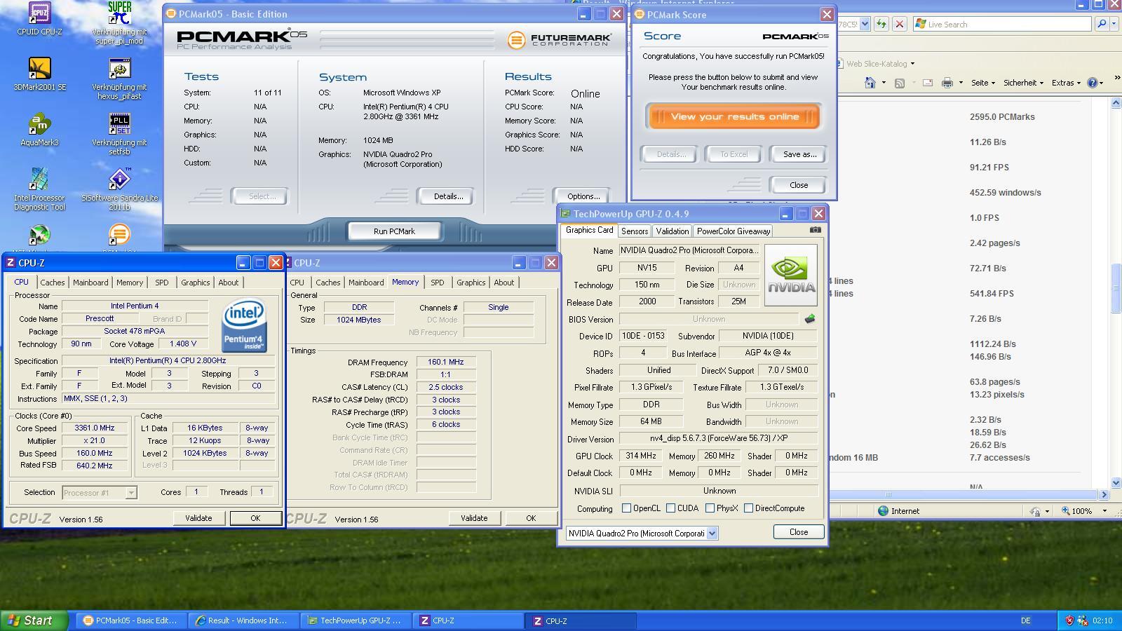The image size is (1122, 631).
Task: Click the IE printer icon
Action: [947, 83]
